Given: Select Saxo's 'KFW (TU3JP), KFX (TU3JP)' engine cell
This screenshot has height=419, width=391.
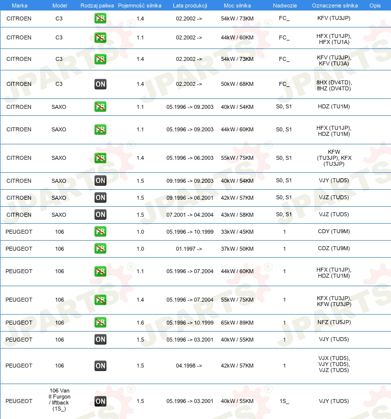Looking at the screenshot, I should [x=334, y=158].
